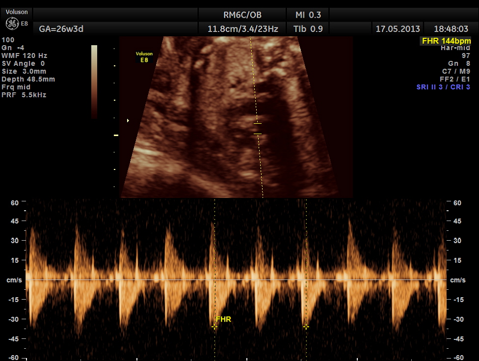Click the yellow depth marker left of image

coord(116,135)
